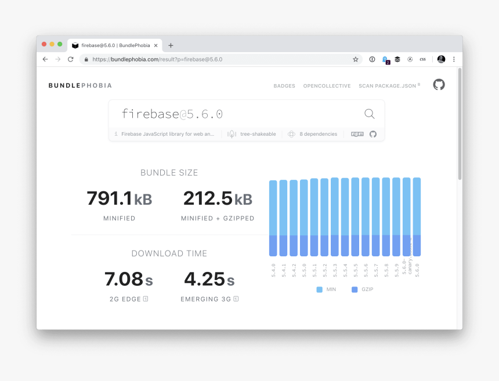Select the 5.5.7 version bar
This screenshot has width=499, height=381.
tap(375, 217)
